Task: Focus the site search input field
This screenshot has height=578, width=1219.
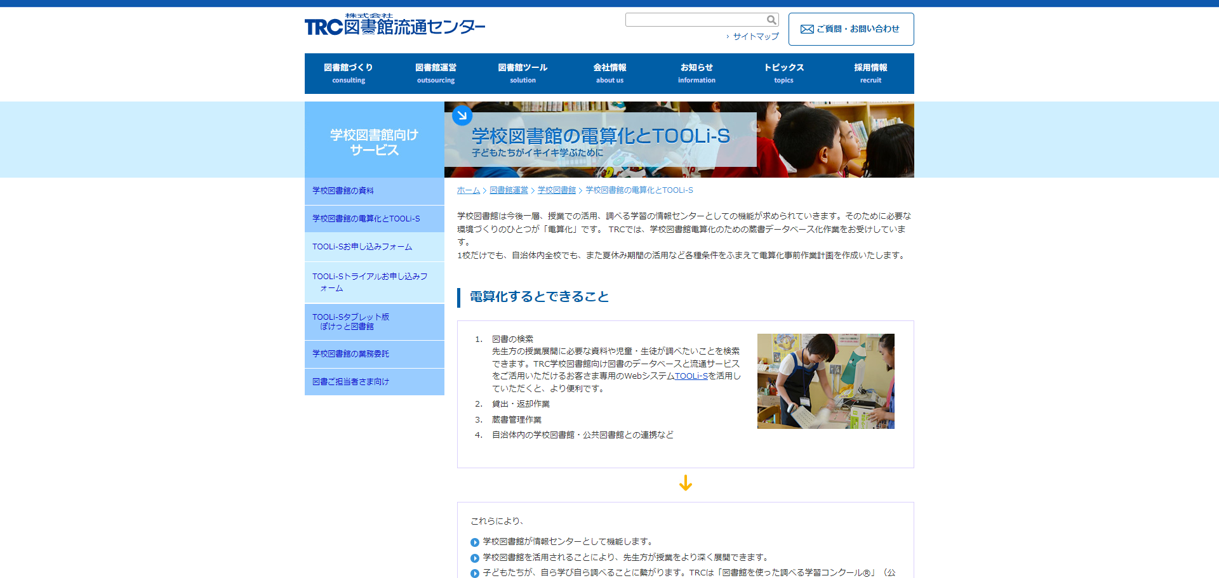Action: pos(695,20)
